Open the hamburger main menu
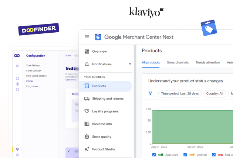 87,37
